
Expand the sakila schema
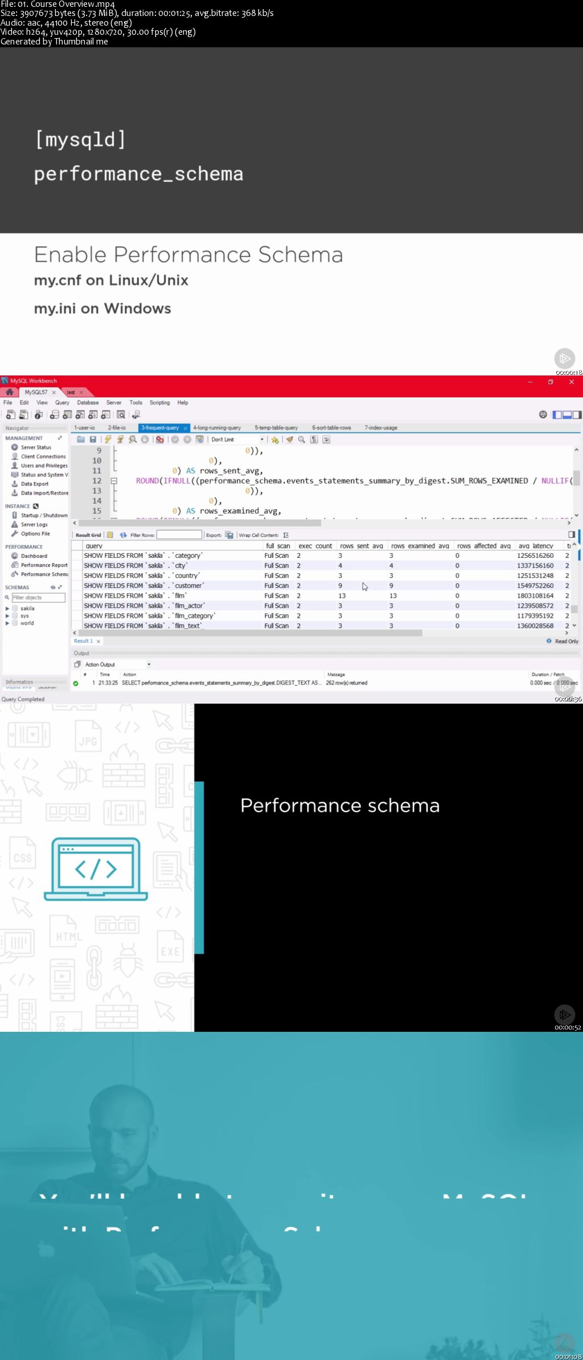coord(7,608)
